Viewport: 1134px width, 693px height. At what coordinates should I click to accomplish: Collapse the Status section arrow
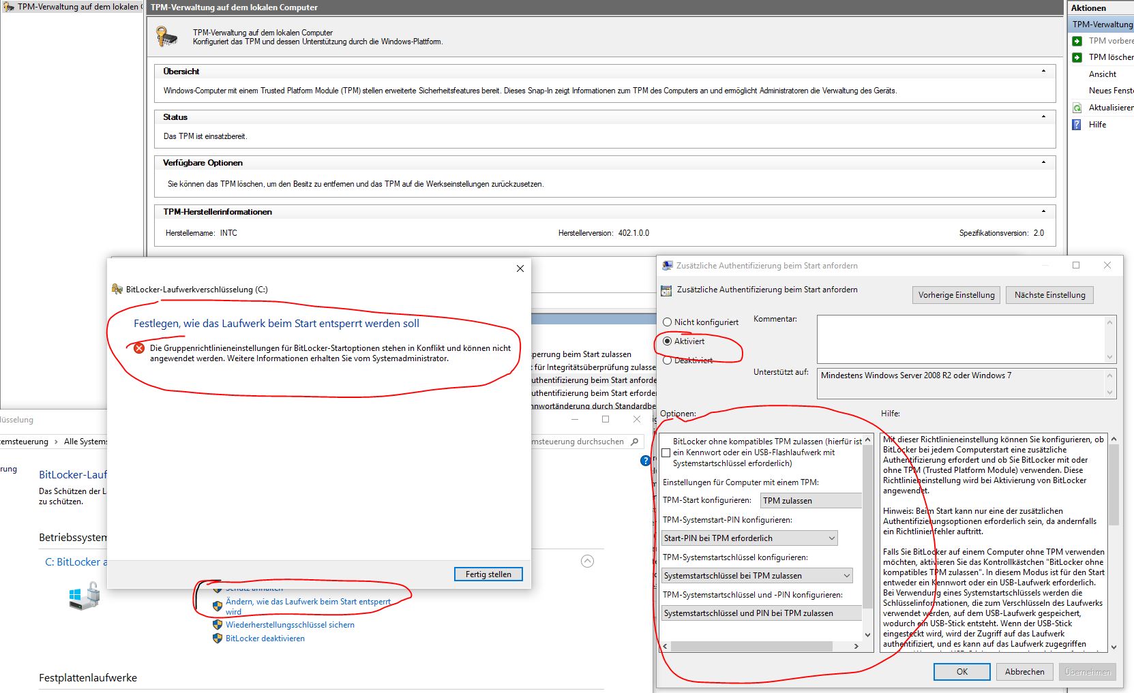point(1043,117)
